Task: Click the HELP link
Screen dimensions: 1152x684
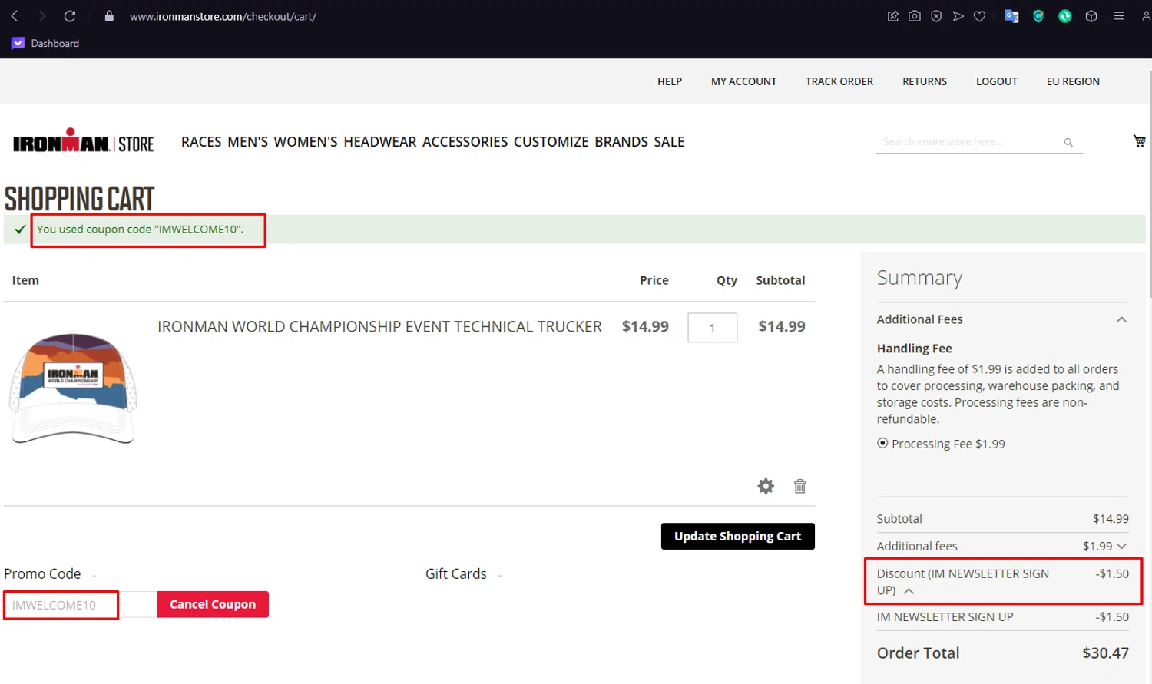Action: click(x=670, y=81)
